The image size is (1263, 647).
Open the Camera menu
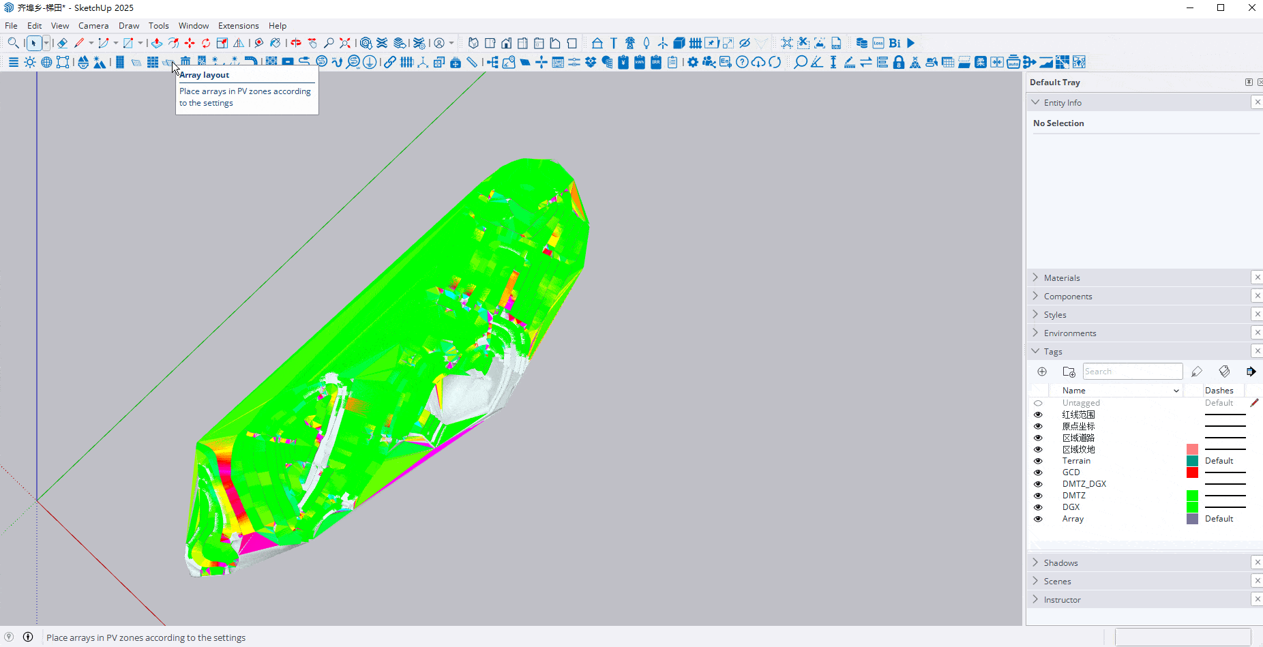[x=93, y=25]
